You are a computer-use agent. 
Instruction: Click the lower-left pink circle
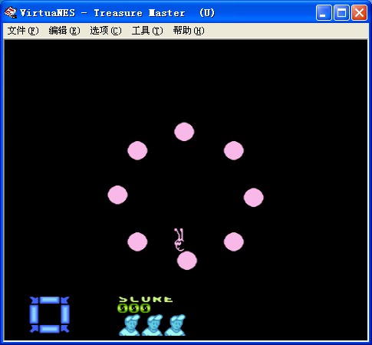pos(137,242)
